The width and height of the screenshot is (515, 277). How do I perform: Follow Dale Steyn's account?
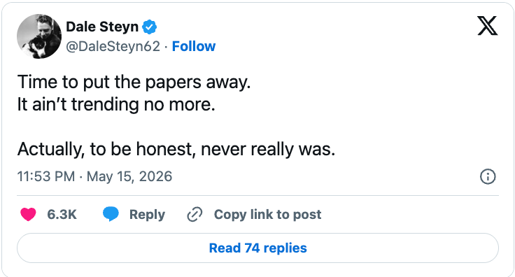coord(194,46)
